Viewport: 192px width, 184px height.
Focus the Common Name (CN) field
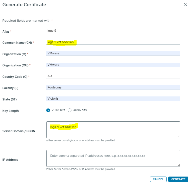click(113, 42)
